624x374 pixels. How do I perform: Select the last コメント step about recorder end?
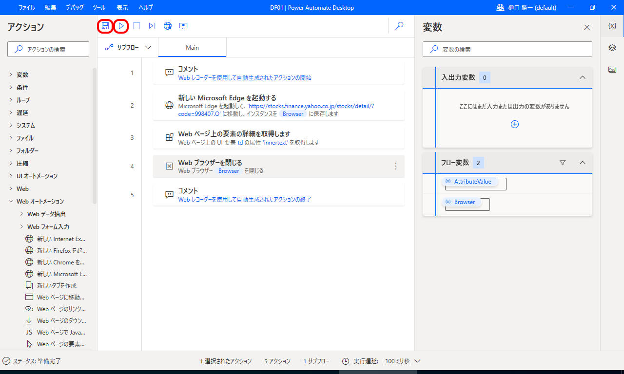(x=278, y=195)
